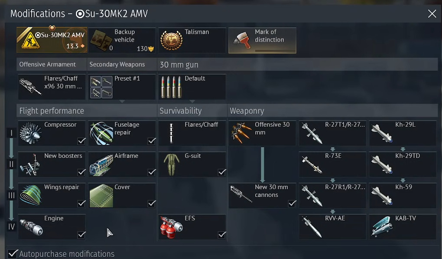Click the Su-30MK2 AMV vehicle card

coord(52,40)
